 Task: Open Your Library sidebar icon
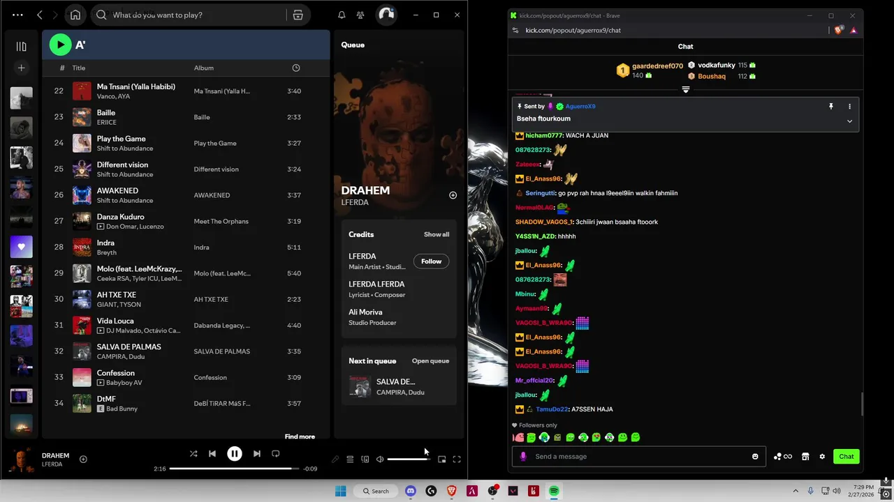pos(21,47)
